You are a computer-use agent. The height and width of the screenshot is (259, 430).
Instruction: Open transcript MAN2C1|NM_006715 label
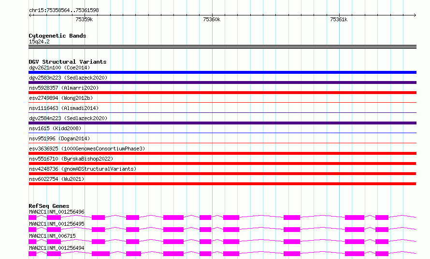click(52, 236)
